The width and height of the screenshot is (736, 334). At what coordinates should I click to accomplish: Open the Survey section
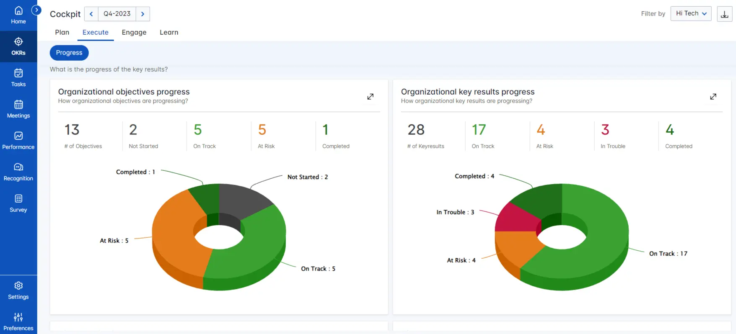point(18,203)
